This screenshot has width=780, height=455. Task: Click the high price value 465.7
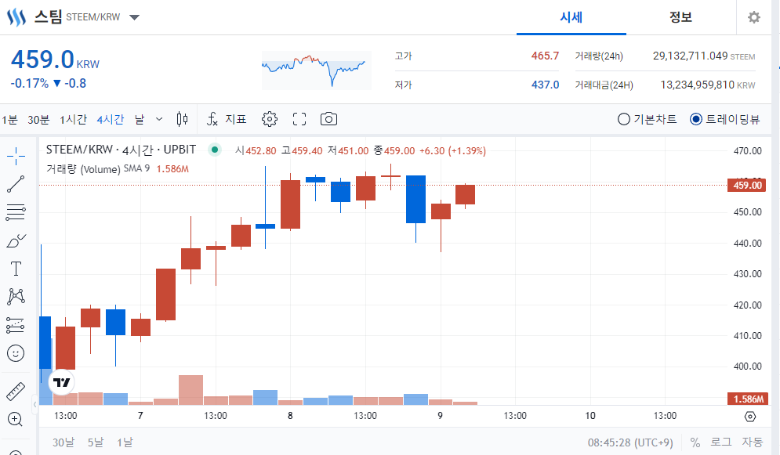[x=545, y=56]
